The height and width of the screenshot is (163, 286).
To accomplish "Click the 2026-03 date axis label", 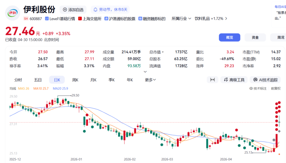I will click(x=167, y=159).
